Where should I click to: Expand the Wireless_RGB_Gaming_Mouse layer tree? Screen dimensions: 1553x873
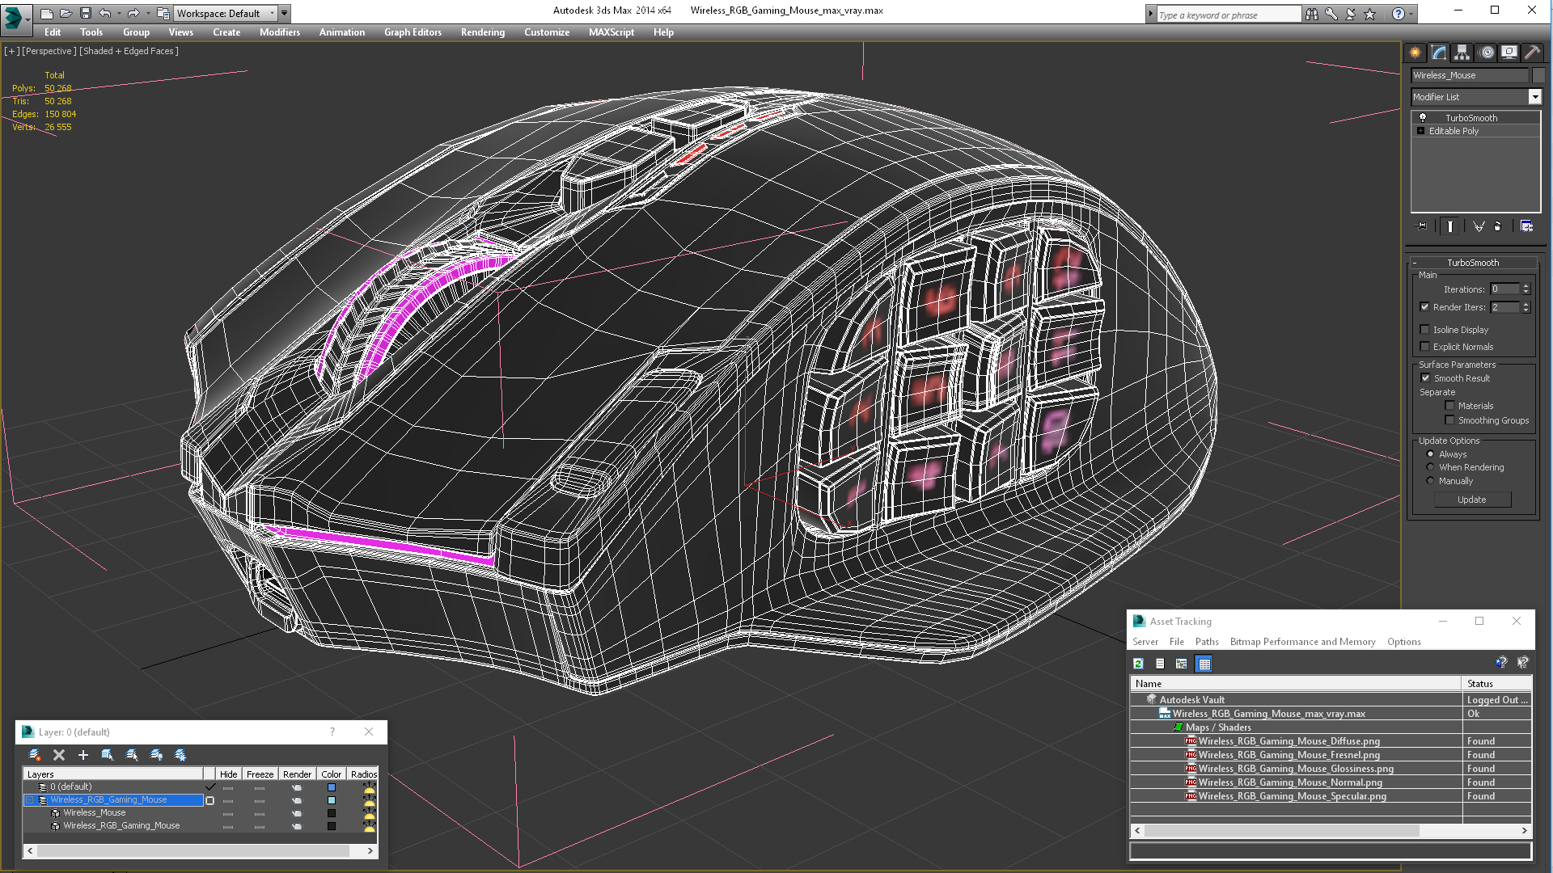click(31, 799)
